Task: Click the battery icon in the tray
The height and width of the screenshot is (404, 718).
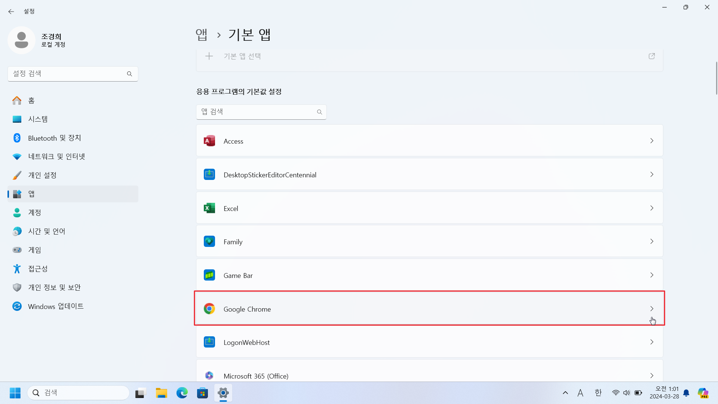Action: [638, 393]
